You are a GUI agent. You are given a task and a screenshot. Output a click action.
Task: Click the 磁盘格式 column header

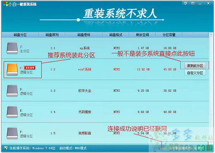pyautogui.click(x=116, y=35)
